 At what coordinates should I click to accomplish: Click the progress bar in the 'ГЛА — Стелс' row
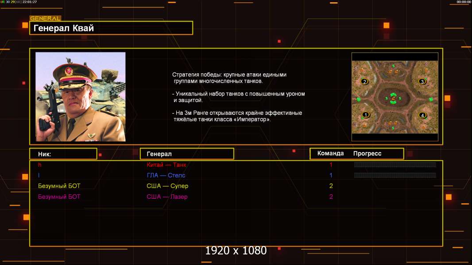point(395,175)
